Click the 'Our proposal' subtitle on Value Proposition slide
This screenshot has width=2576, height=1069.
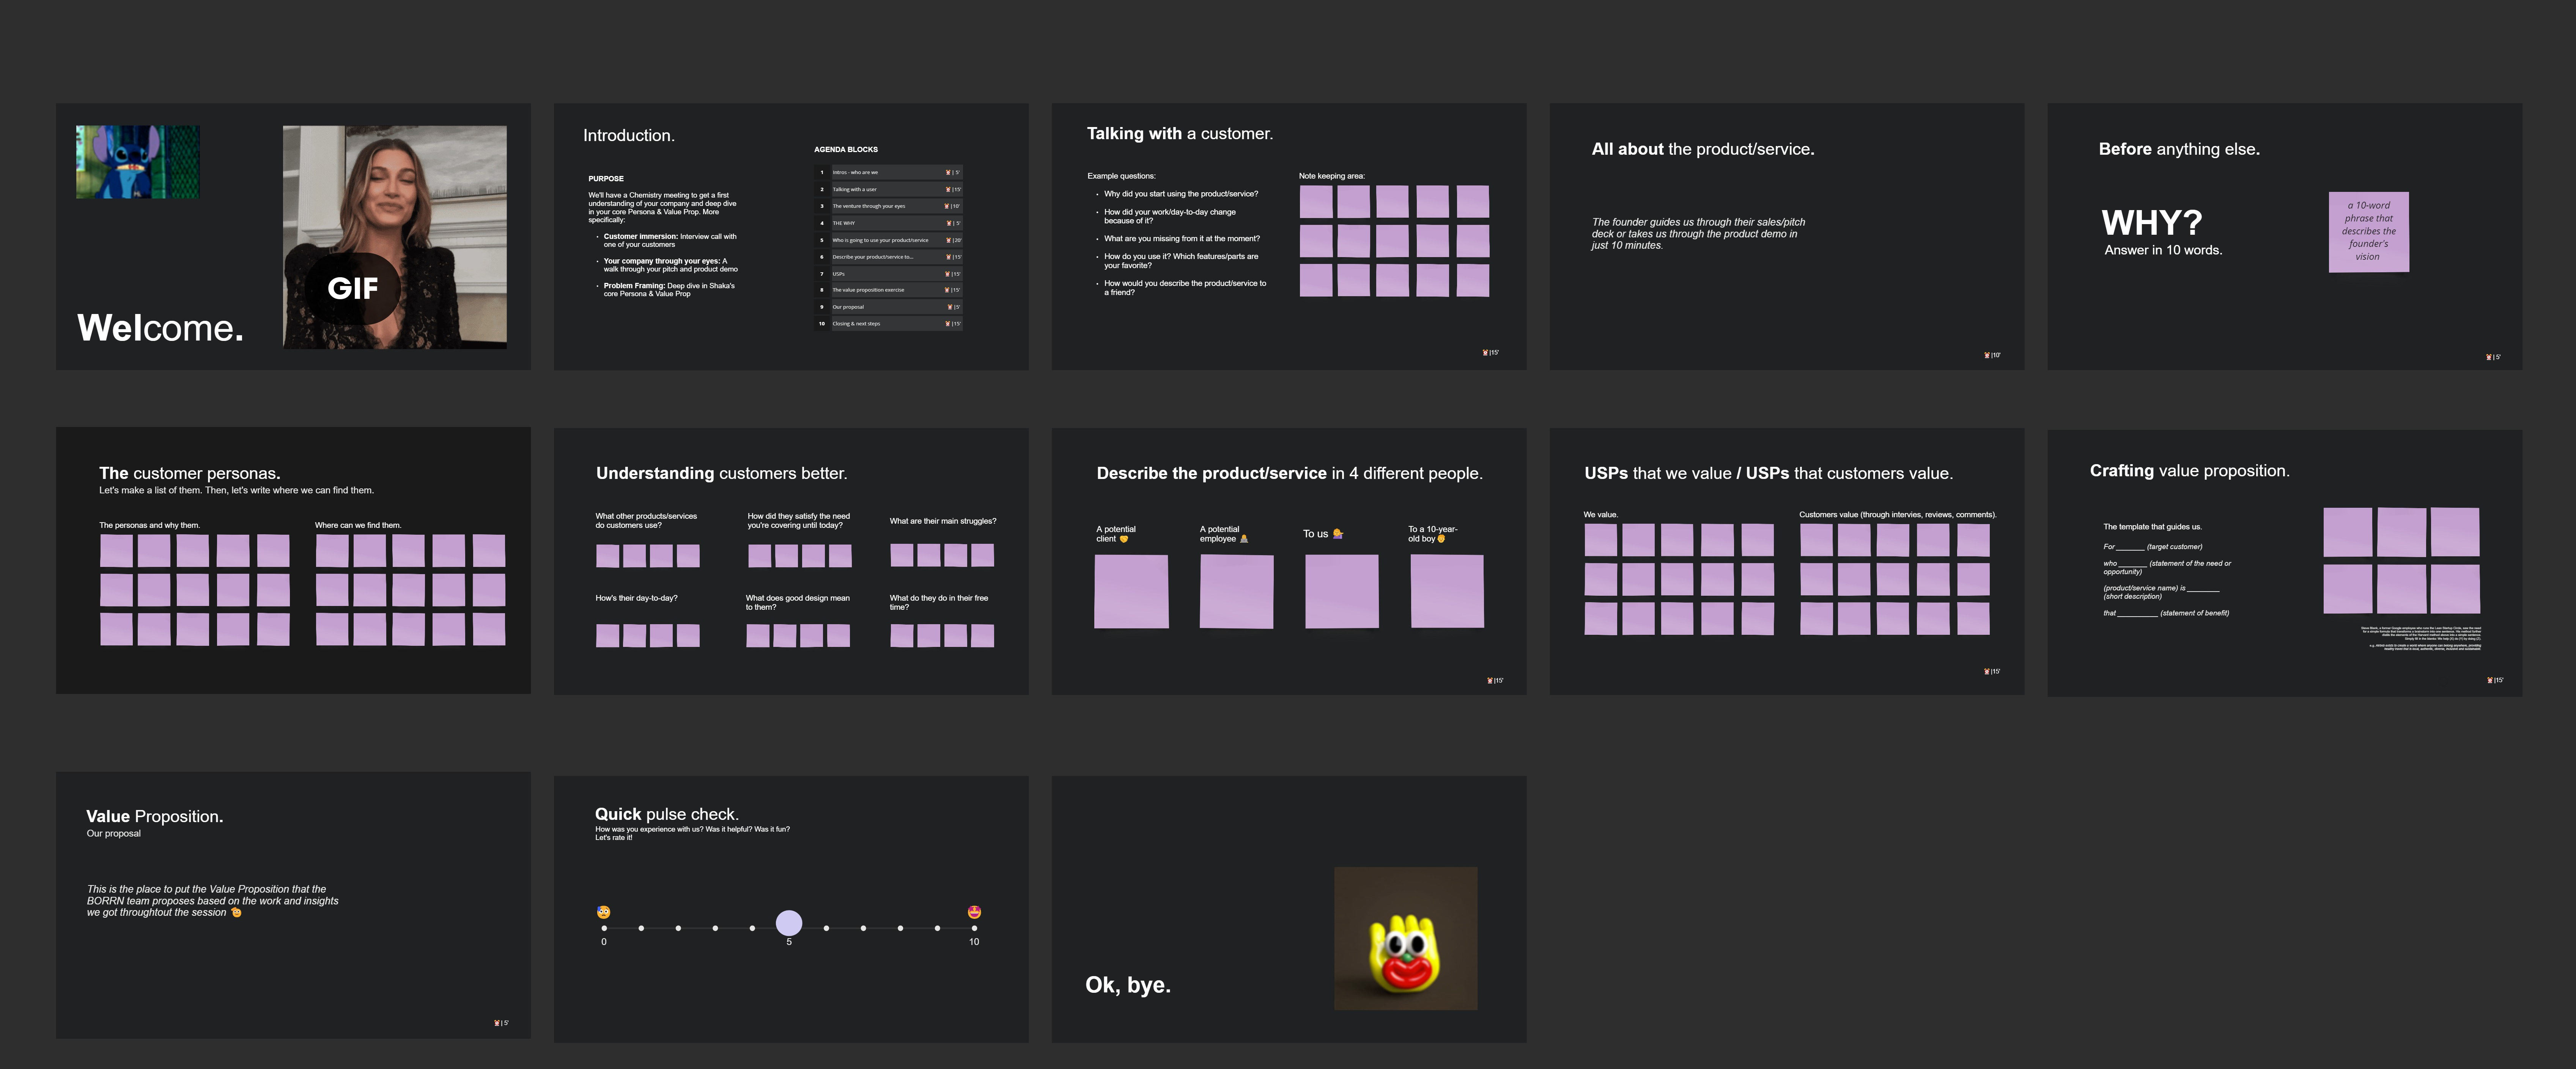pyautogui.click(x=114, y=833)
